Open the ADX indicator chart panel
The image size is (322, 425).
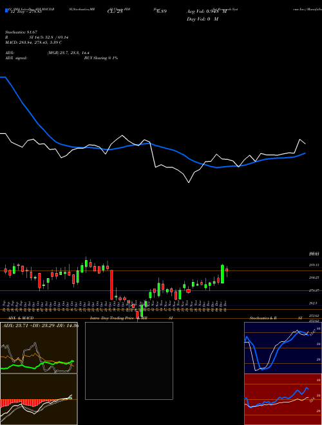coord(39,348)
